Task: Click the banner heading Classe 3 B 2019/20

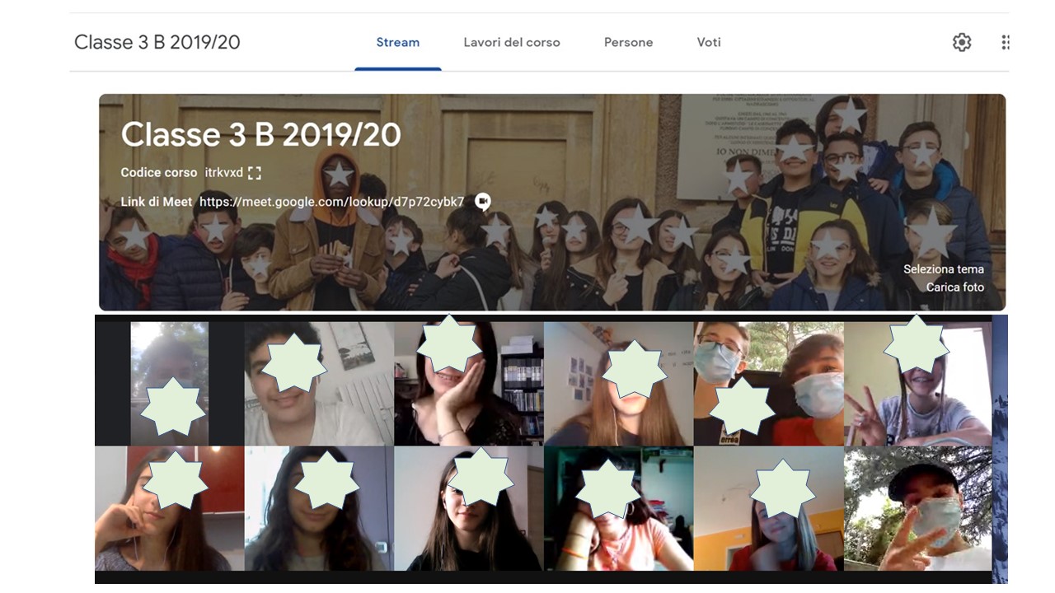Action: pos(261,135)
